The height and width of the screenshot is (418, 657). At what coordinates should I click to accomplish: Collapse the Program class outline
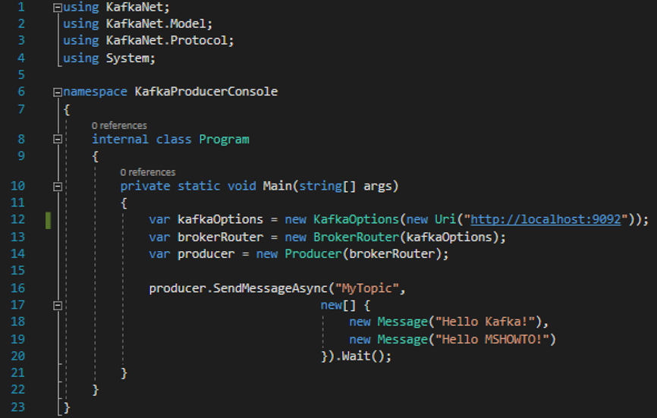[x=58, y=139]
